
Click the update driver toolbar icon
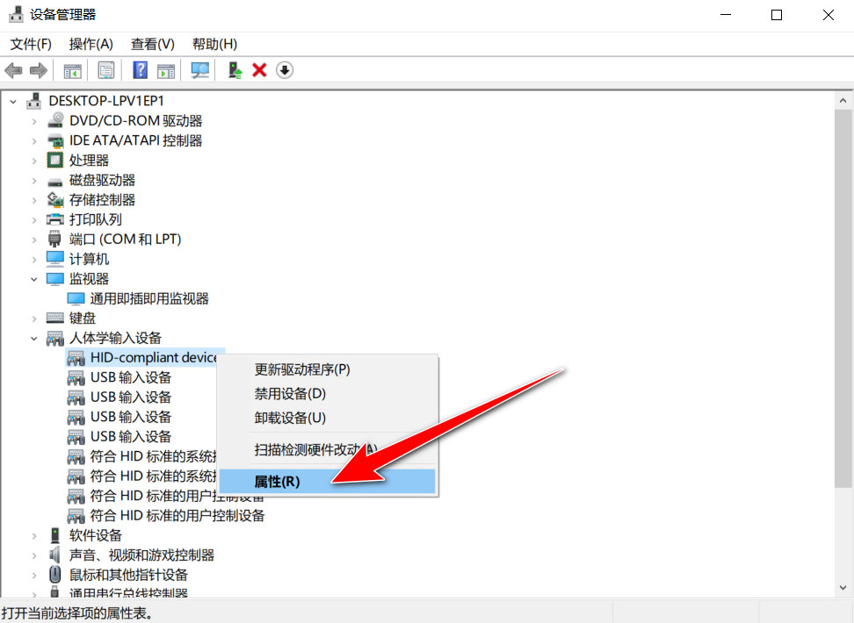[235, 69]
